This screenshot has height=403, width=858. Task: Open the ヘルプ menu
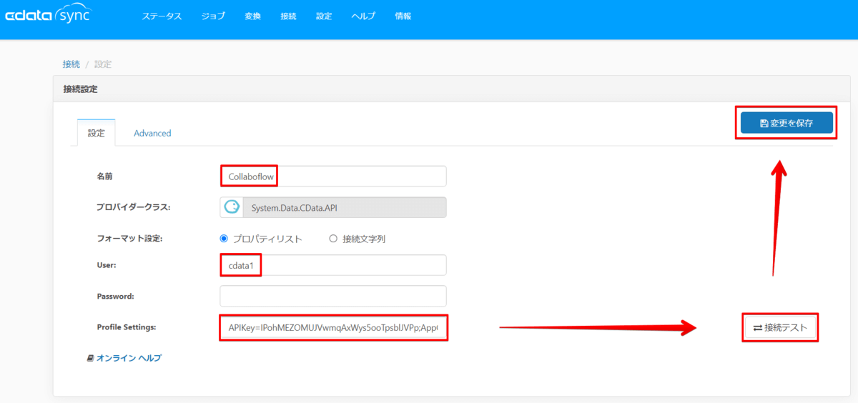[x=363, y=16]
